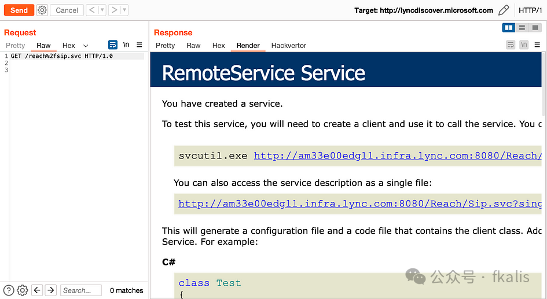Open the Sip.svc?singleWsdl link
This screenshot has width=547, height=299.
pyautogui.click(x=360, y=204)
